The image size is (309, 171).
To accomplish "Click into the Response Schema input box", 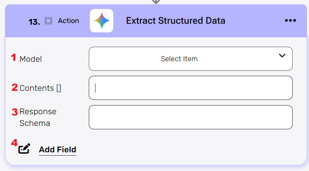I will [190, 117].
